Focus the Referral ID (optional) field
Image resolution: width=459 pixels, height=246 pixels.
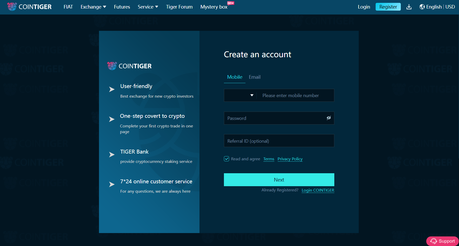[279, 141]
